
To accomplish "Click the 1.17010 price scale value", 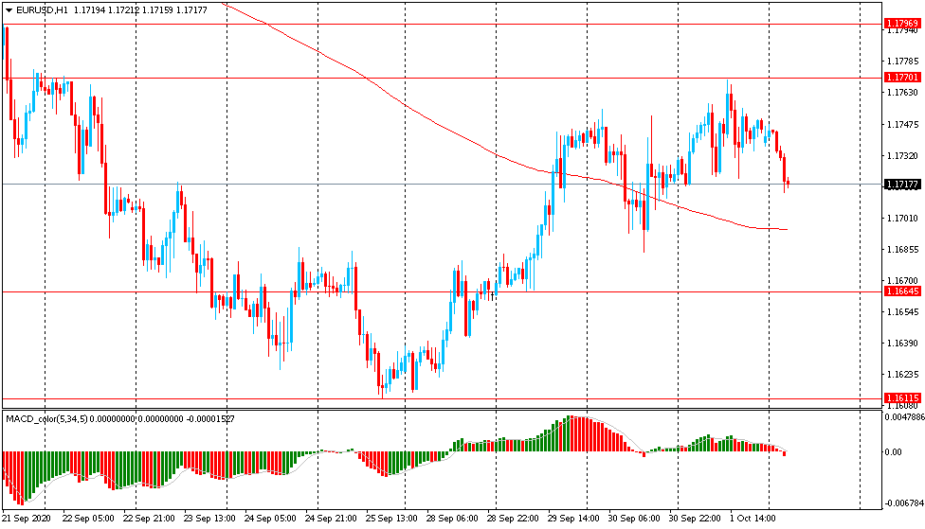I will 902,218.
